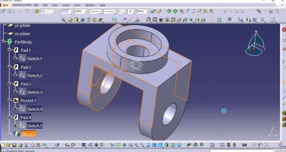
Task: Select Pocket.1 feature in the tree
Action: click(x=28, y=101)
